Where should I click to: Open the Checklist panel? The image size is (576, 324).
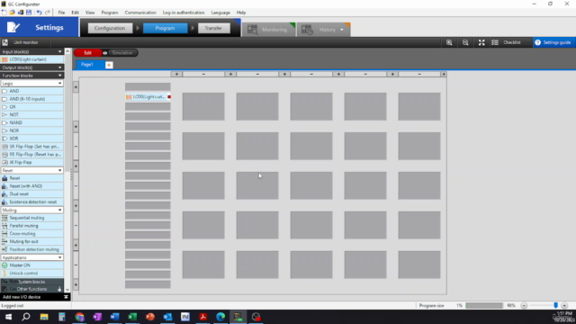pos(506,42)
